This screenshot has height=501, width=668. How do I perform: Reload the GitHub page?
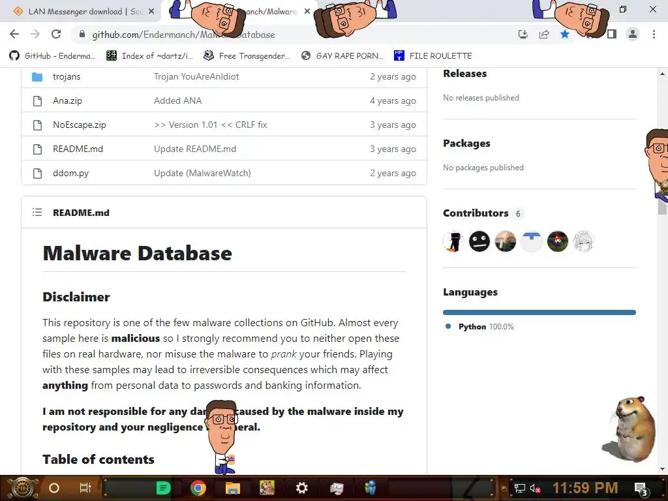tap(56, 34)
